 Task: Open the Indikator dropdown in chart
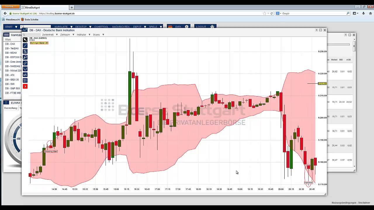83,35
